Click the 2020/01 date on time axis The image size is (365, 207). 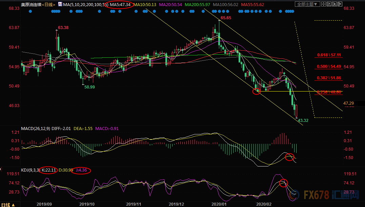click(x=218, y=204)
